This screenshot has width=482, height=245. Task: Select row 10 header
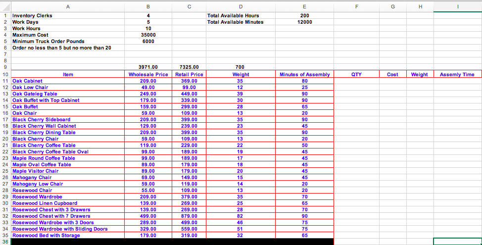coord(5,74)
